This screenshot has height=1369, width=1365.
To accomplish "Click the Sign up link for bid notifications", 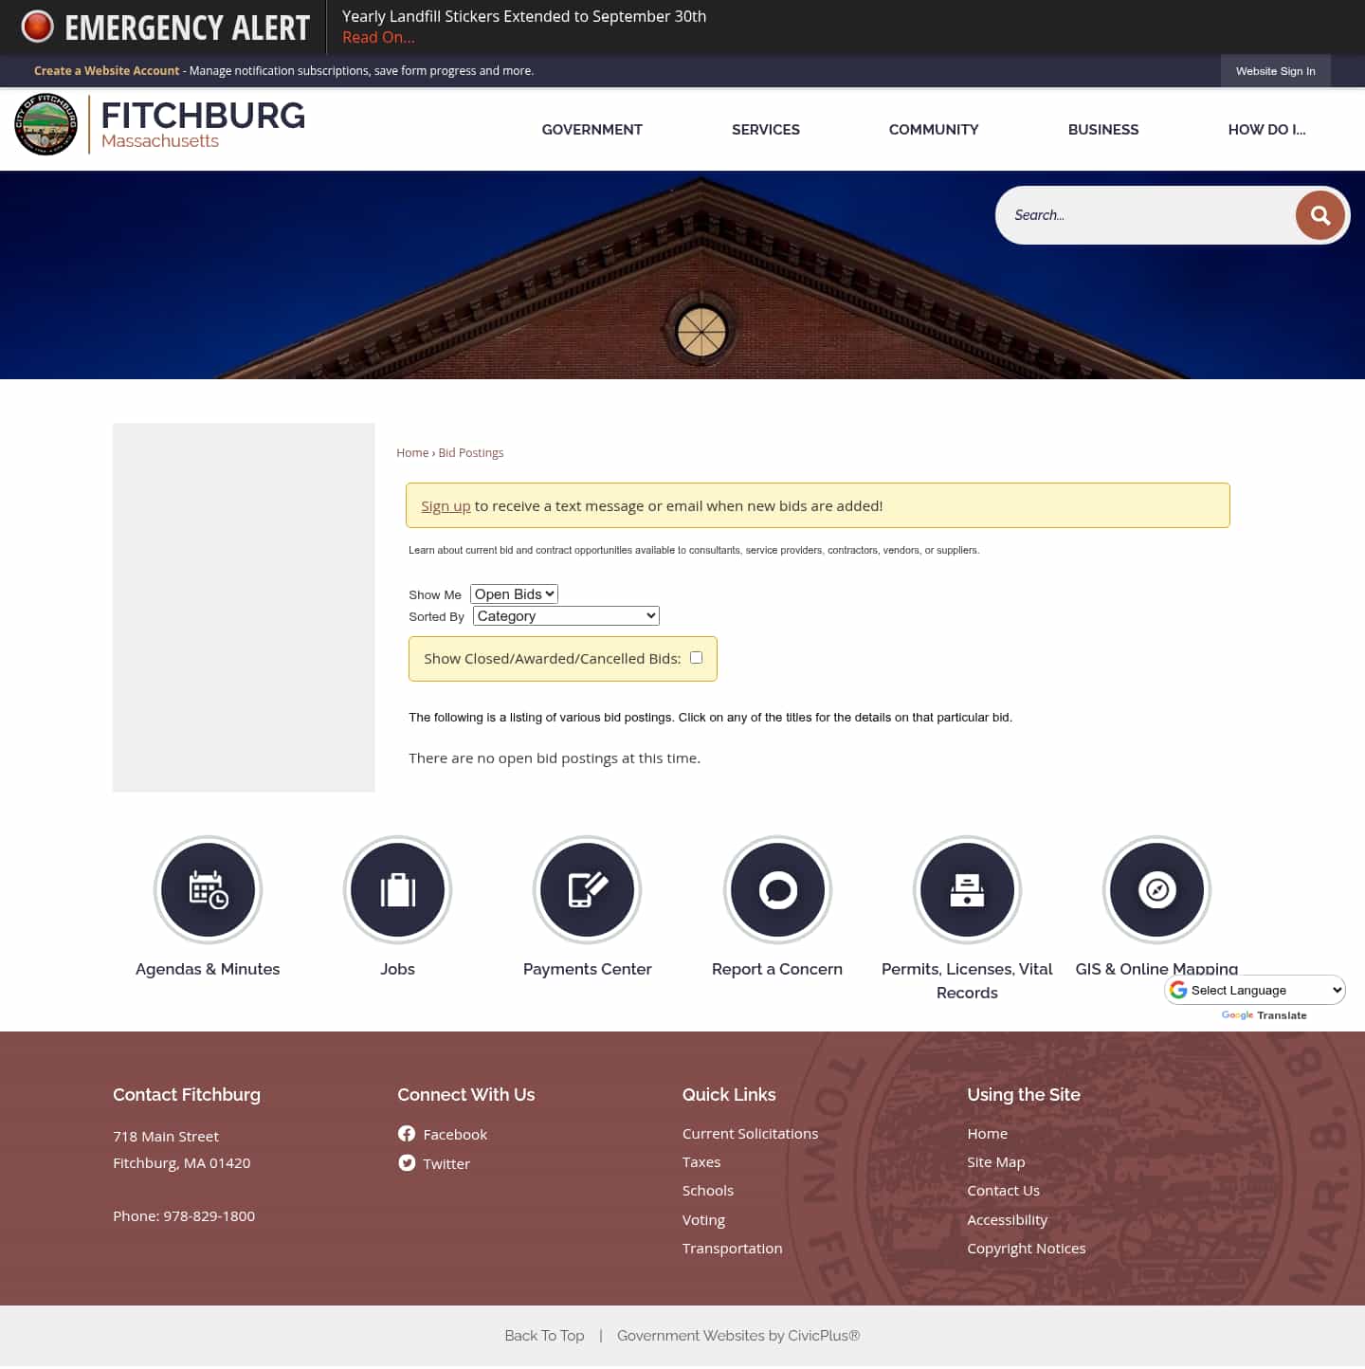I will (446, 506).
